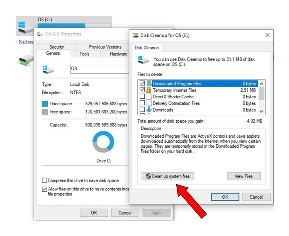The height and width of the screenshot is (236, 289).
Task: Click the network drive icon below Network
Action: click(x=26, y=61)
